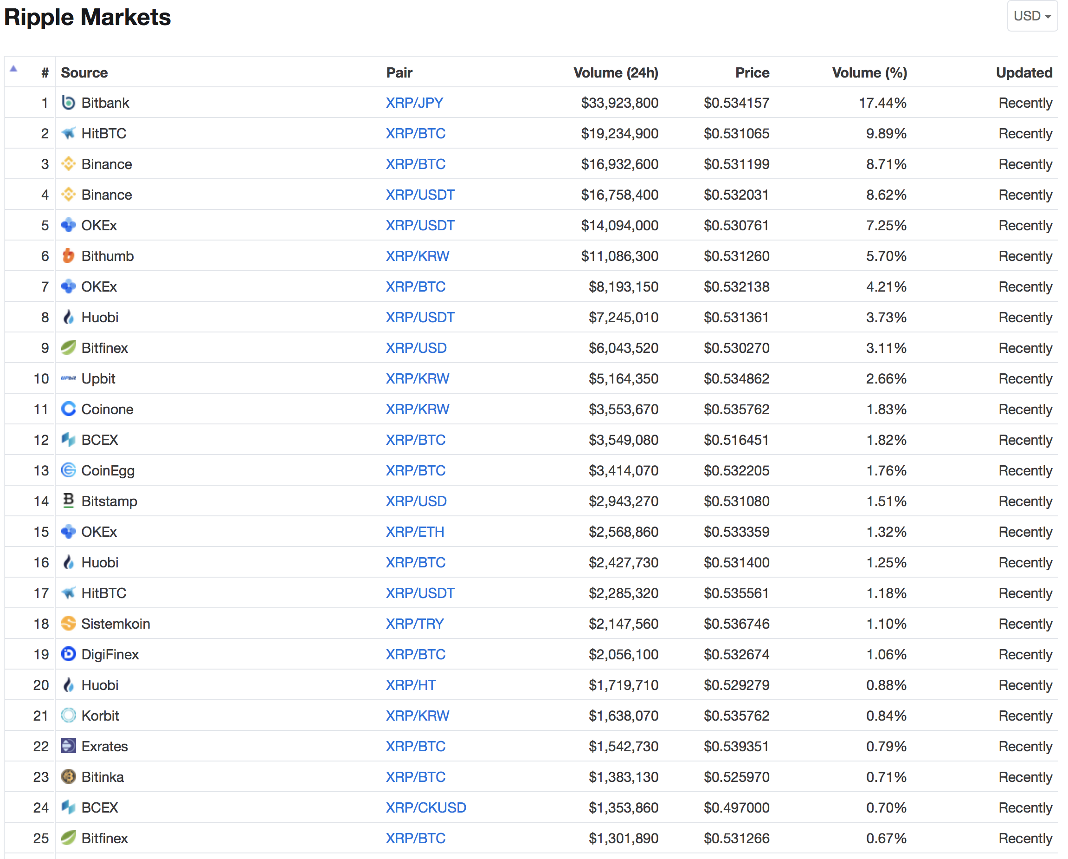Click the Binance icon in row 3
1068x859 pixels.
(x=68, y=164)
